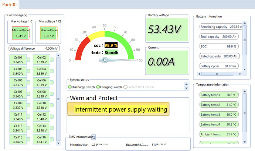Screen dimensions: 255x151
Task: Click Battery information scroll down arrow
Action: click(x=244, y=69)
